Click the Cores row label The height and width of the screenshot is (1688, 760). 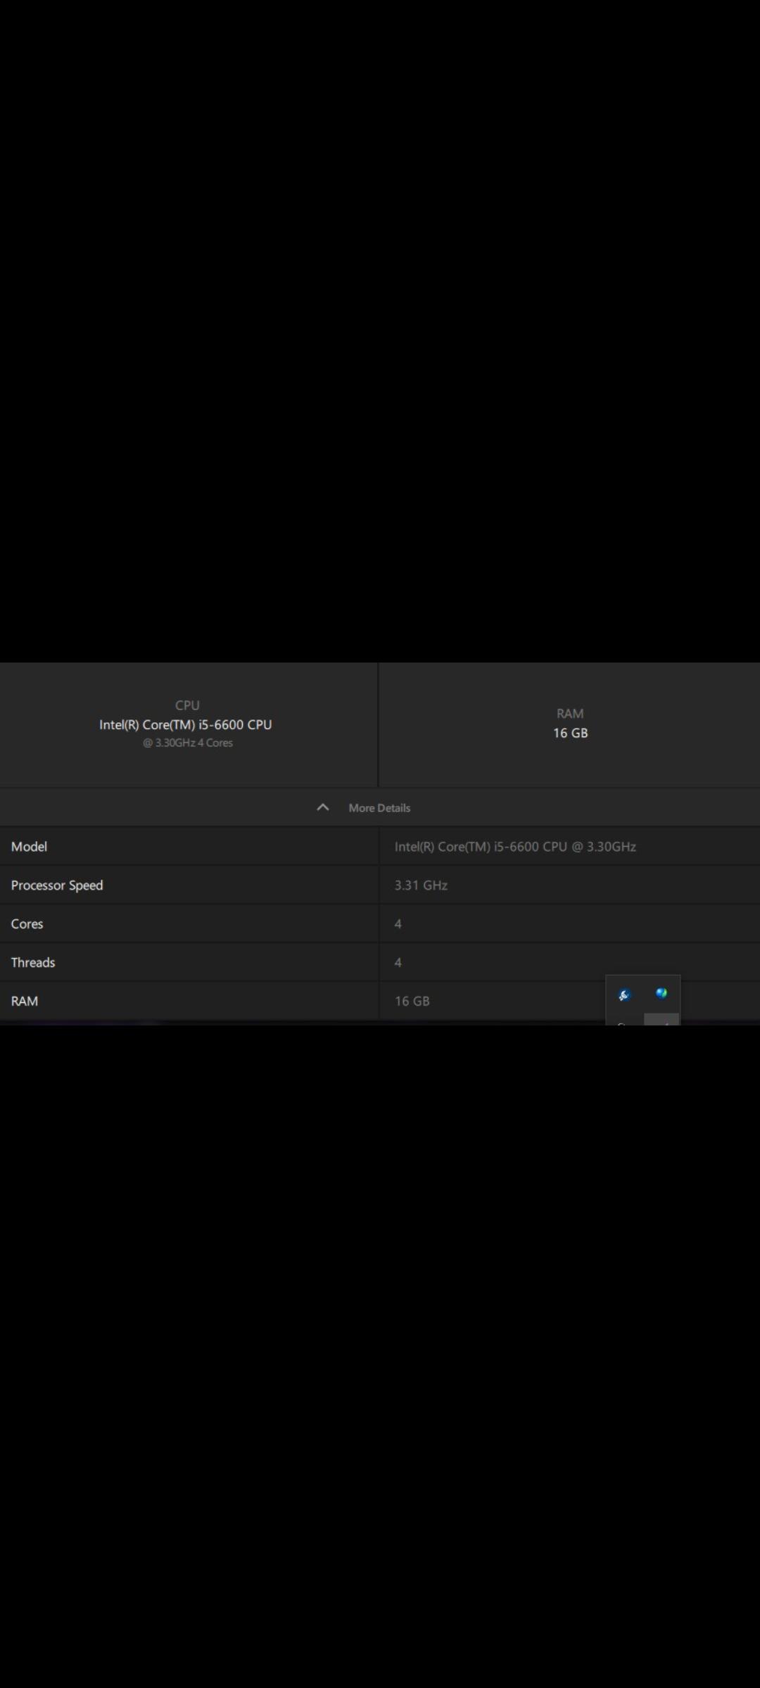[x=27, y=923]
